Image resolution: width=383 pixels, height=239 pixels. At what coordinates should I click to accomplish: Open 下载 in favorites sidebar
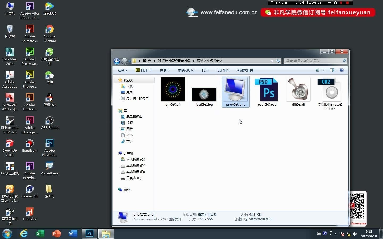129,86
